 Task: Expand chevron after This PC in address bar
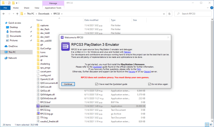click(36, 14)
